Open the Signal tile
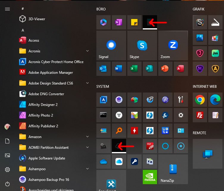 coord(112,46)
